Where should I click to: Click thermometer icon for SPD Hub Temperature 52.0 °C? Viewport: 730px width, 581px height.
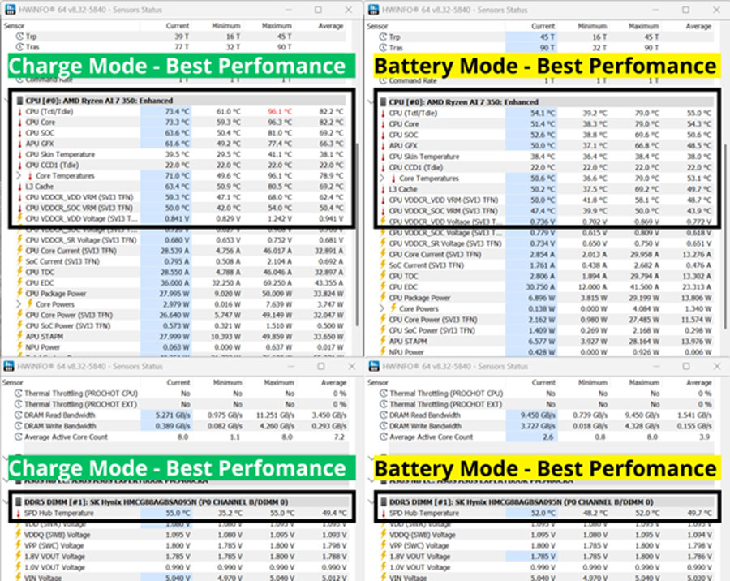click(x=383, y=513)
